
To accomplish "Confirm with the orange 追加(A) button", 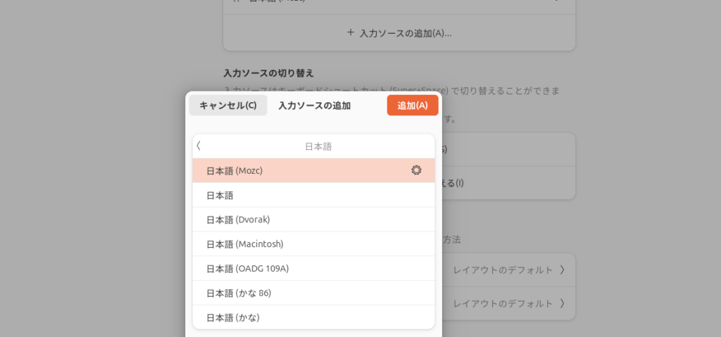I will coord(412,106).
